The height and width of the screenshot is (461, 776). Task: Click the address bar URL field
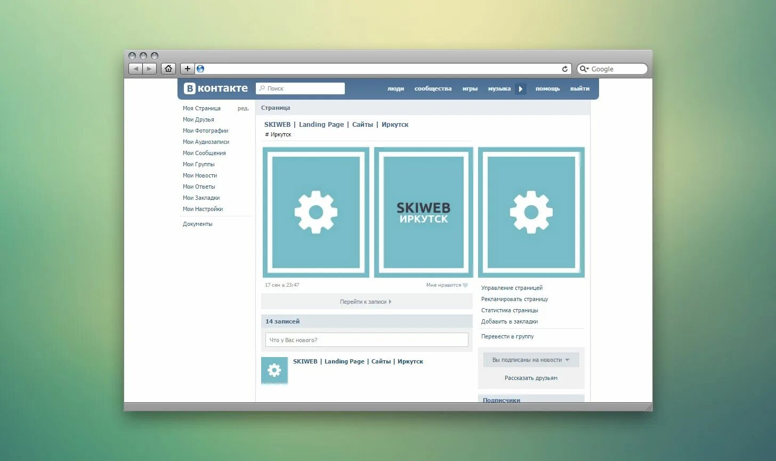pos(383,69)
